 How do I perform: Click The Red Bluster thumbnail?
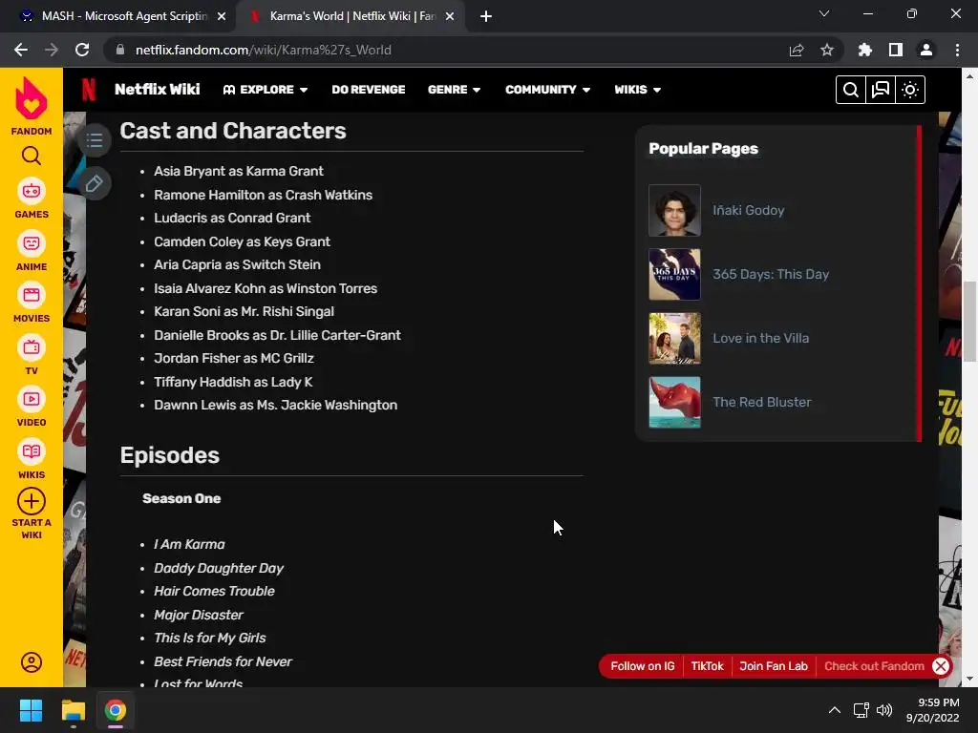tap(674, 402)
